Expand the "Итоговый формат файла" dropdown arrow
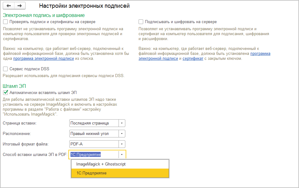The image size is (299, 188). 122,144
